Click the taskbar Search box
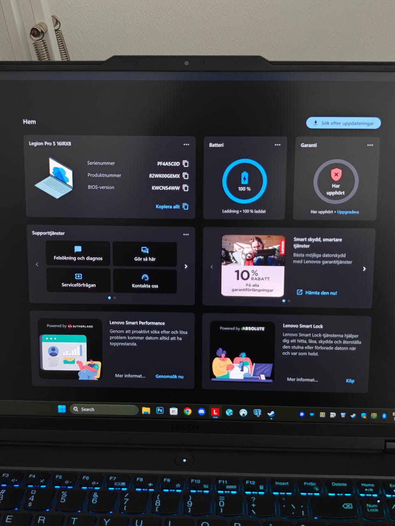This screenshot has width=395, height=526. pyautogui.click(x=104, y=409)
